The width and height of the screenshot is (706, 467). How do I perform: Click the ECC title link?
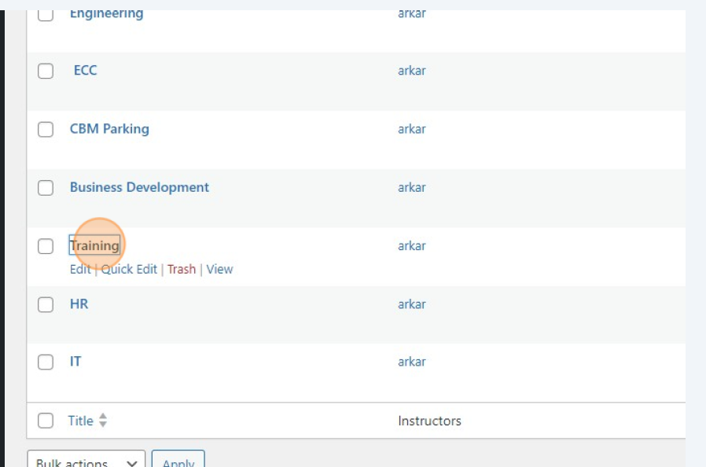point(85,70)
